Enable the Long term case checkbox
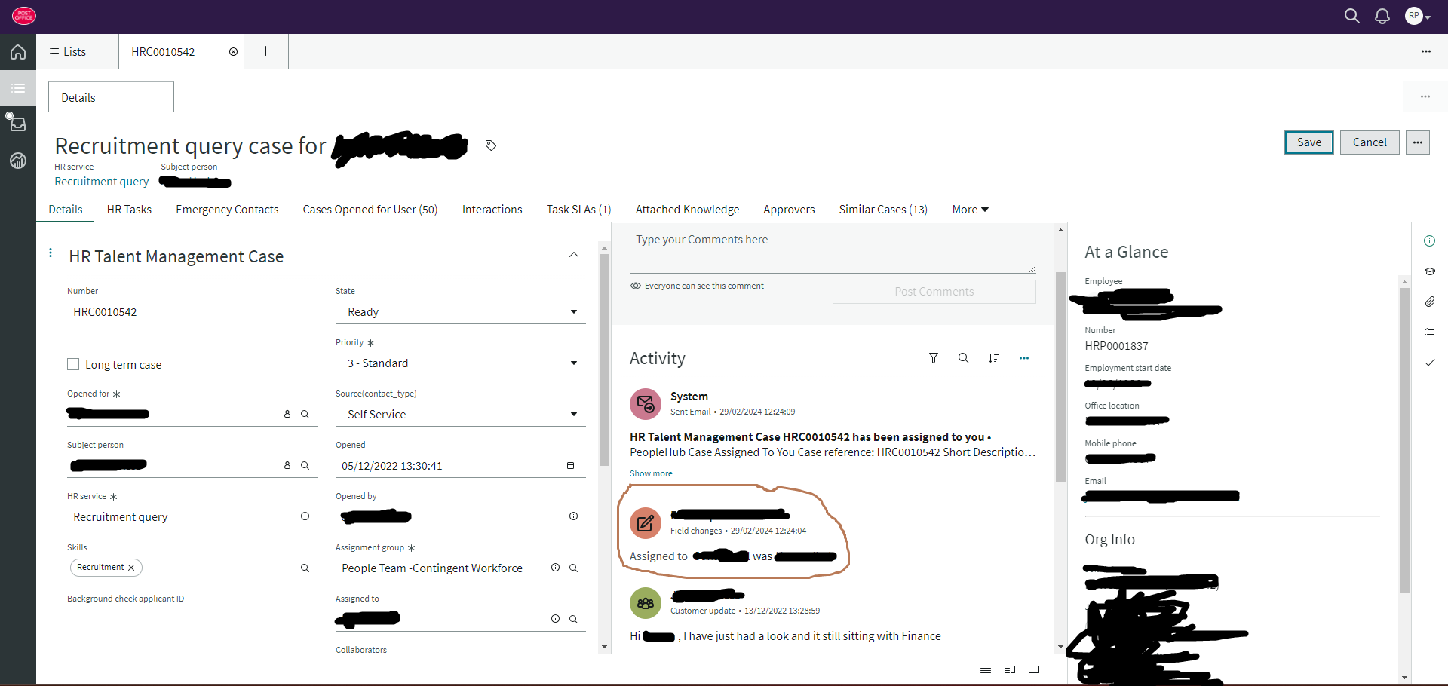 click(73, 363)
